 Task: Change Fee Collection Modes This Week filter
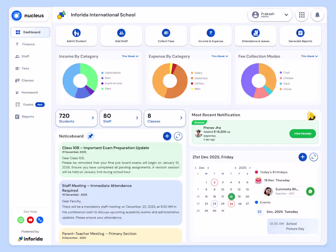(x=309, y=56)
